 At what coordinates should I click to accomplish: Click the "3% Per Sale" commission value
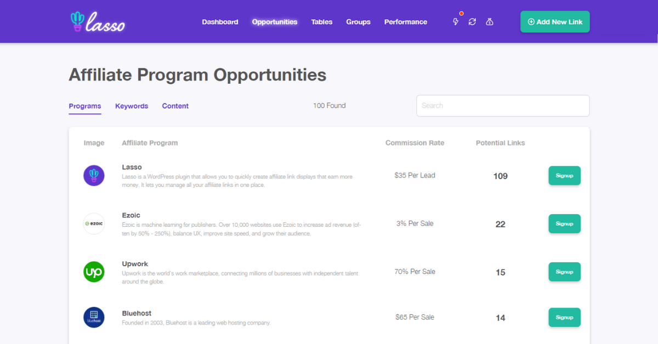click(x=415, y=223)
